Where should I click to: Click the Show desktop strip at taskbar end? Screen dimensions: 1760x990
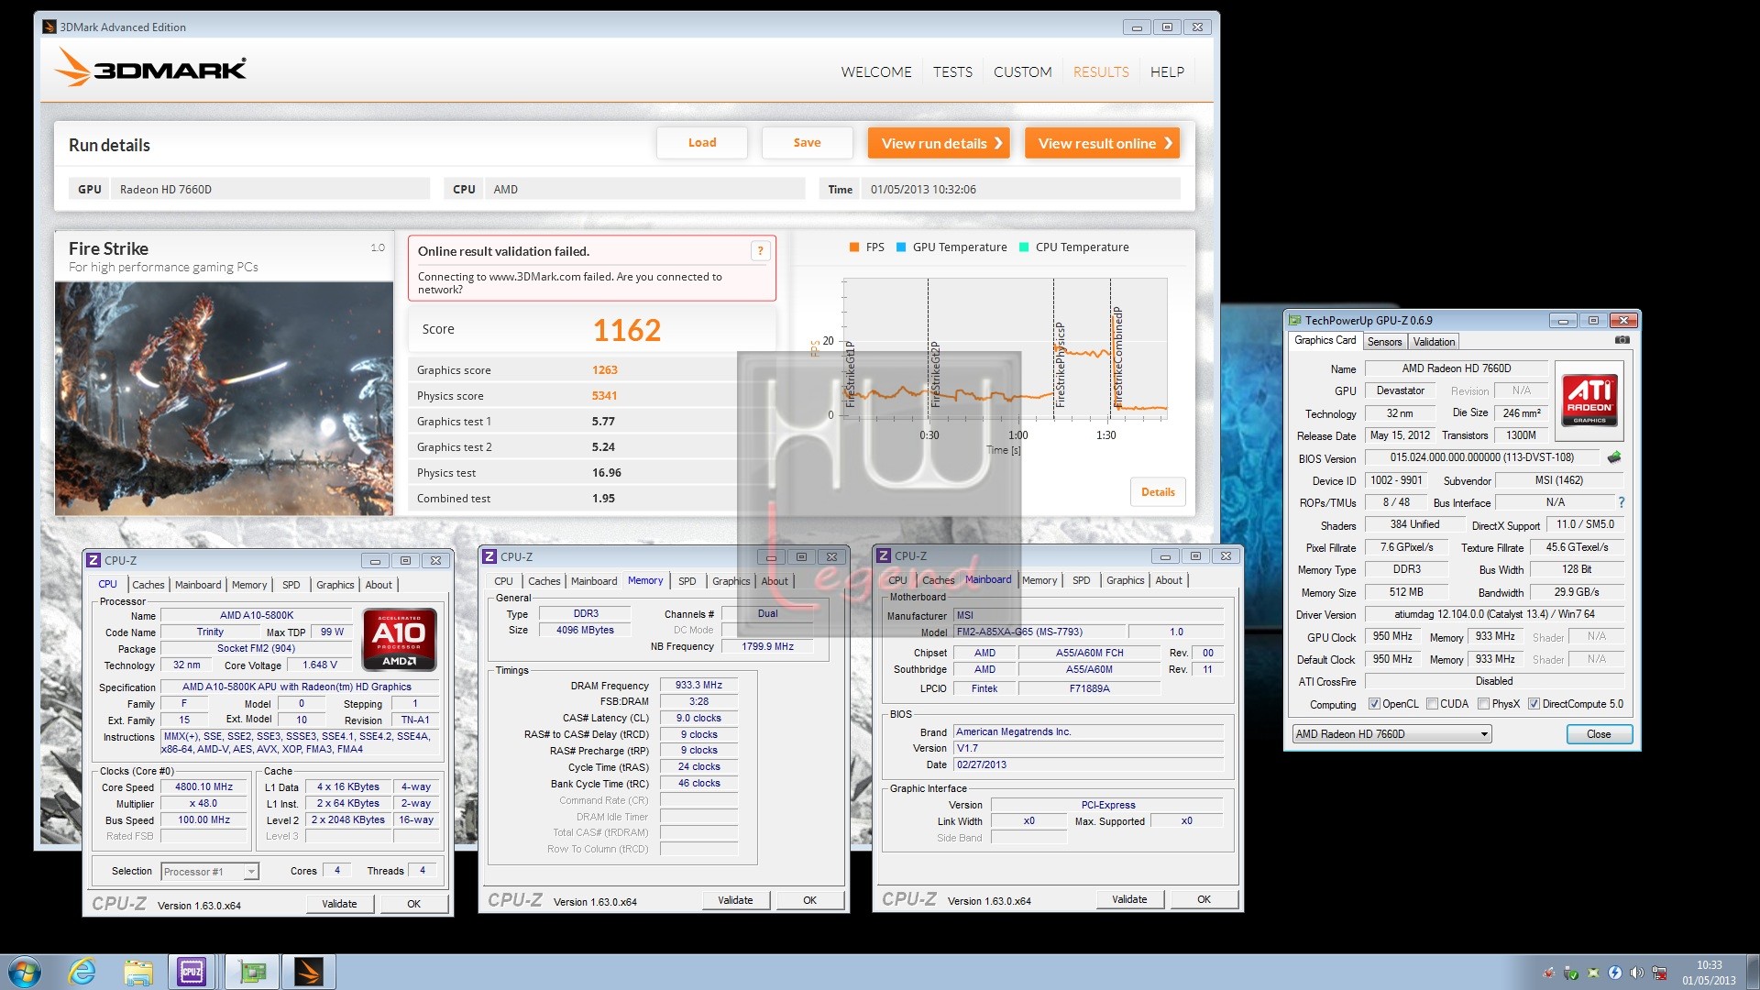(1754, 972)
